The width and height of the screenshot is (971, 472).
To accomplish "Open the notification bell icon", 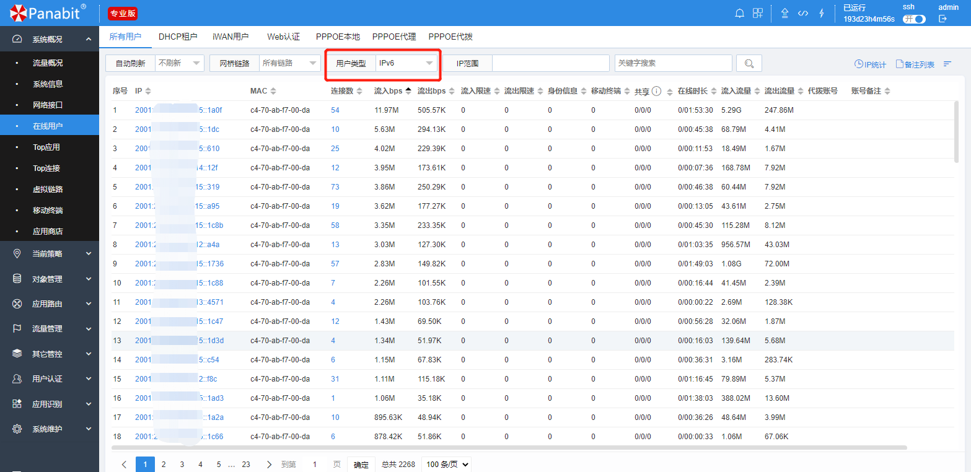I will tap(739, 13).
